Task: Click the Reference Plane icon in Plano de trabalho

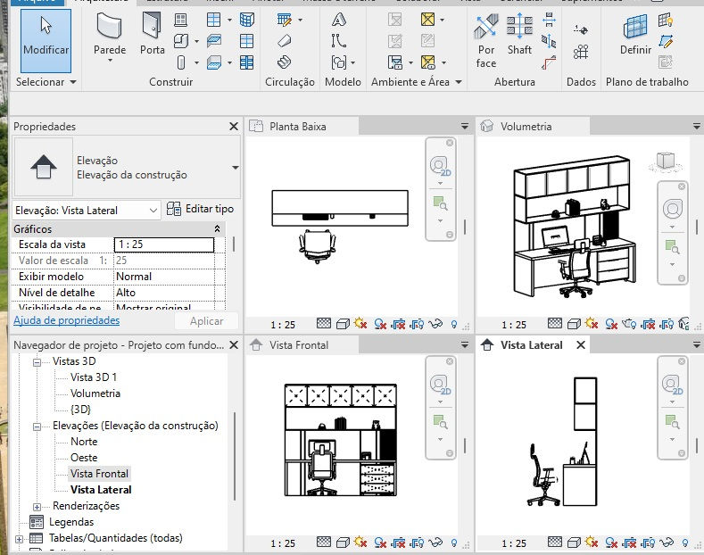Action: 666,41
